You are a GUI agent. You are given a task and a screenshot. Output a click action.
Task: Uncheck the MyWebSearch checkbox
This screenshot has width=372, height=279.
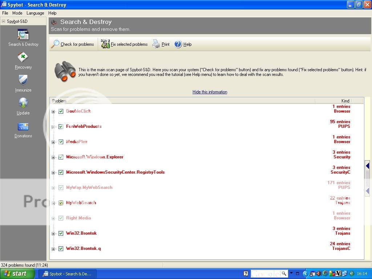[61, 203]
